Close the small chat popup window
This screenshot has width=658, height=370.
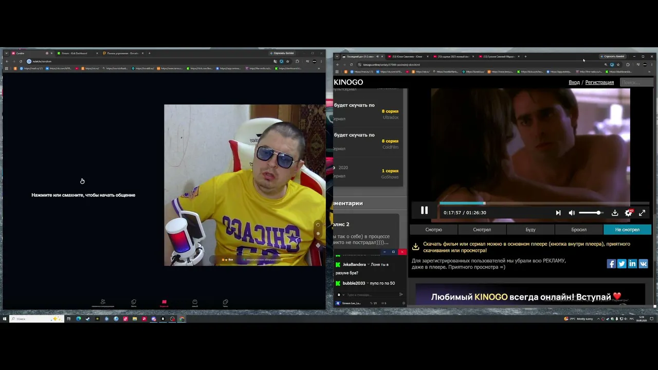click(x=402, y=252)
